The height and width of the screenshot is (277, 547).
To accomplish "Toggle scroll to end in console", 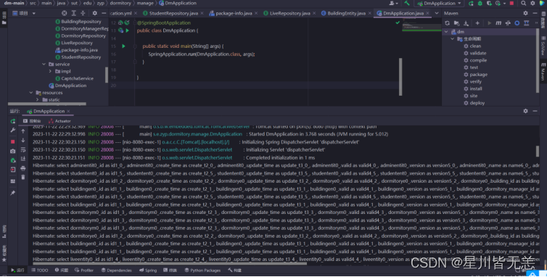I will 23,158.
